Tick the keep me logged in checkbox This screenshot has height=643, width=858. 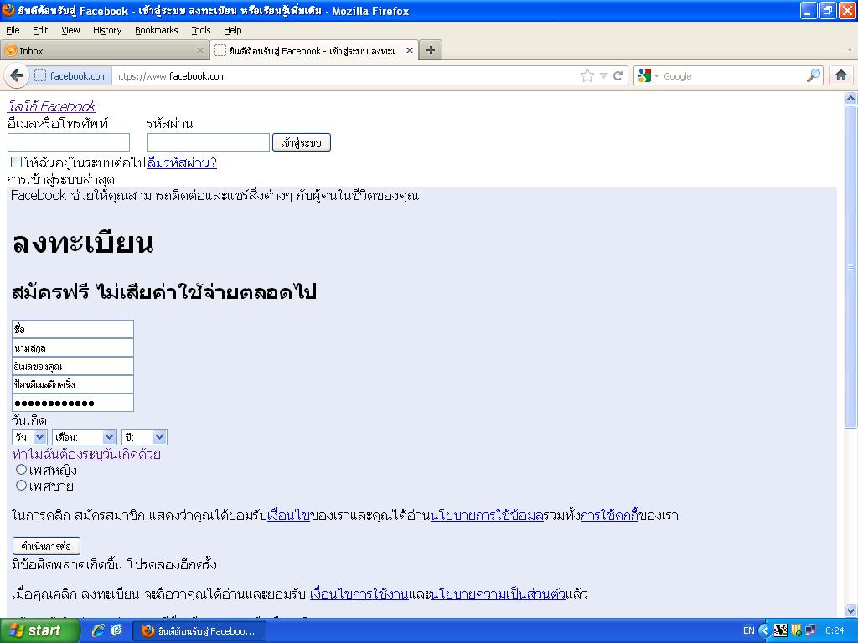[17, 162]
